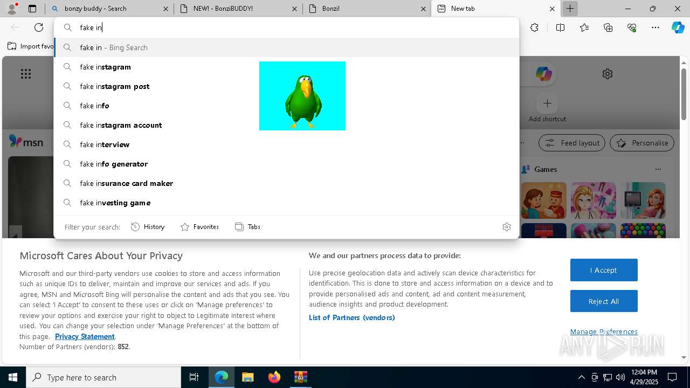Open Browser essentials heart icon

(x=632, y=27)
